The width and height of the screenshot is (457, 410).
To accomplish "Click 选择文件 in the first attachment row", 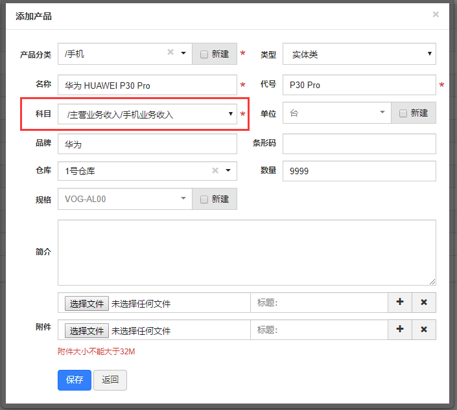I will 87,303.
